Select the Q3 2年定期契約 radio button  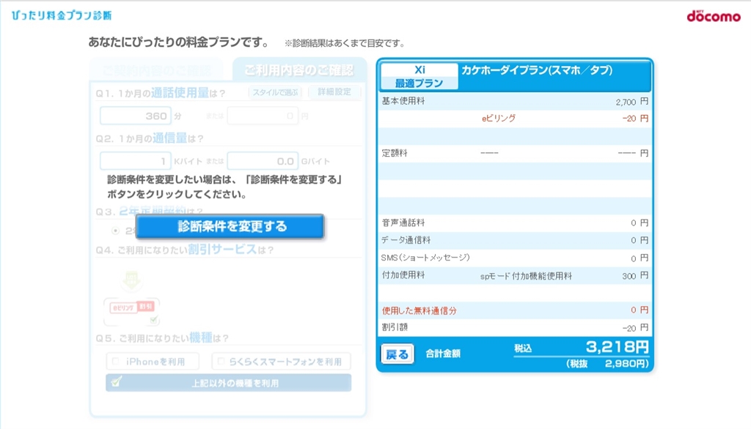[x=115, y=231]
